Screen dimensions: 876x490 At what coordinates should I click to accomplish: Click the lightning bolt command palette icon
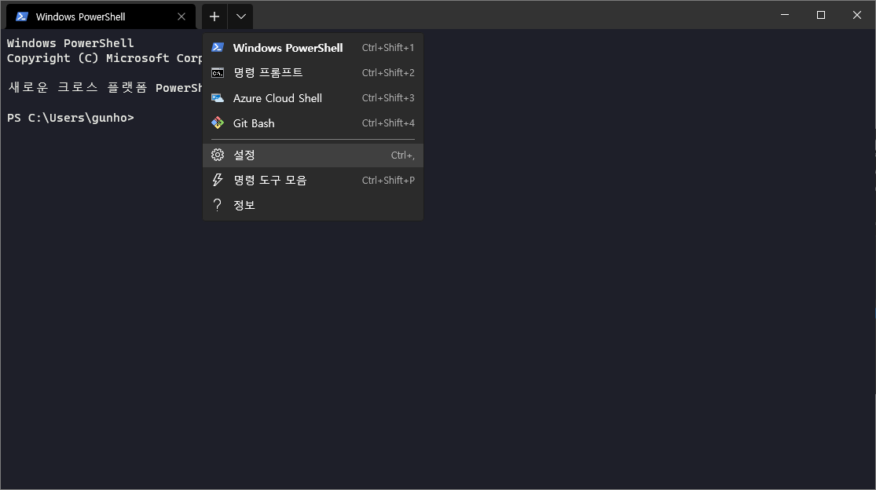point(218,180)
